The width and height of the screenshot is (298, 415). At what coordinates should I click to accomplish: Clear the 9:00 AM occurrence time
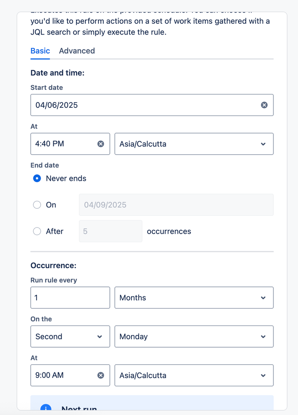pos(101,375)
